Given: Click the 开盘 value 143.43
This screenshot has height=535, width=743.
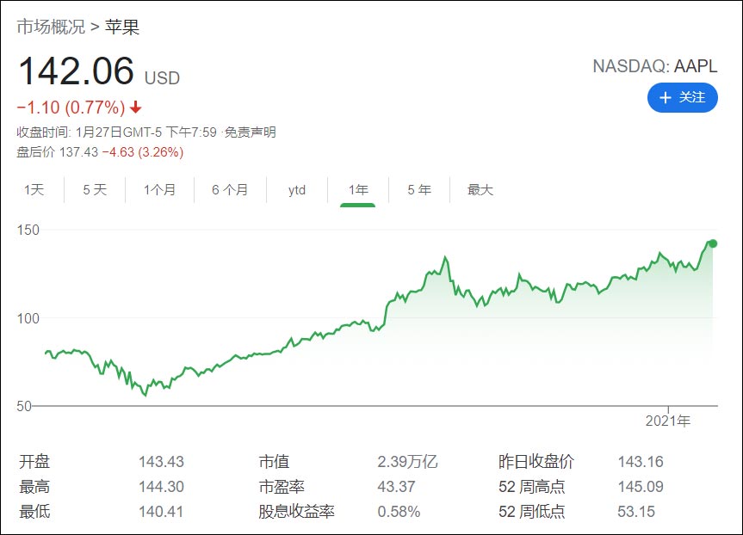Looking at the screenshot, I should 161,462.
